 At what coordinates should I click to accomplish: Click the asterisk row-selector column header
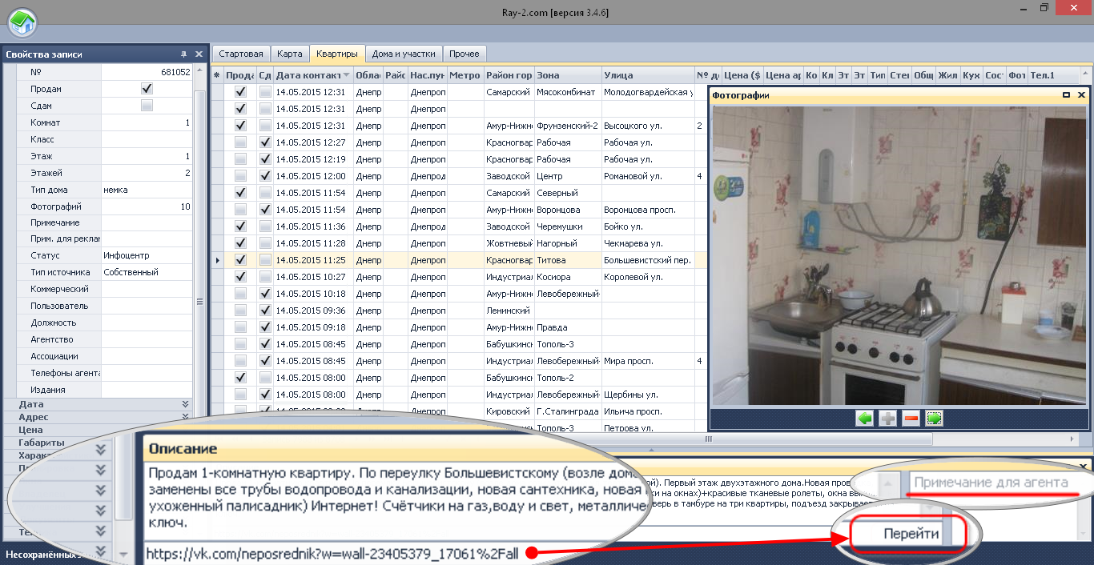point(216,75)
